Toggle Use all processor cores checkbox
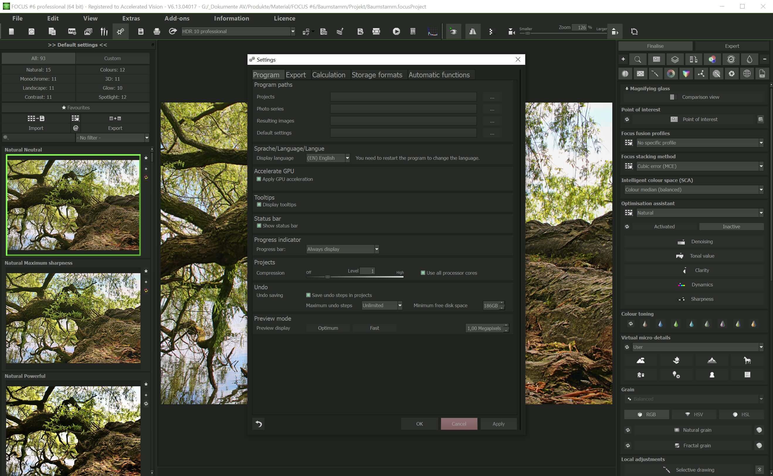773x476 pixels. tap(423, 273)
